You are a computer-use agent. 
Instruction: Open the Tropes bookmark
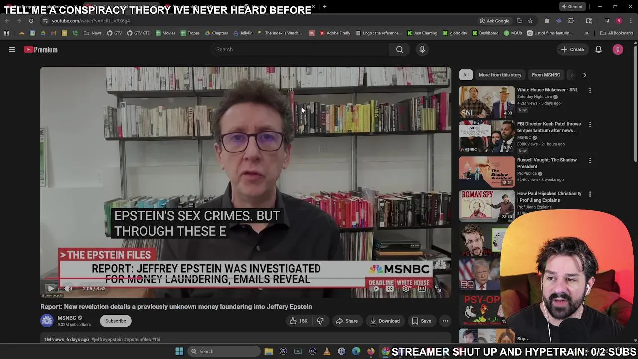tap(190, 33)
